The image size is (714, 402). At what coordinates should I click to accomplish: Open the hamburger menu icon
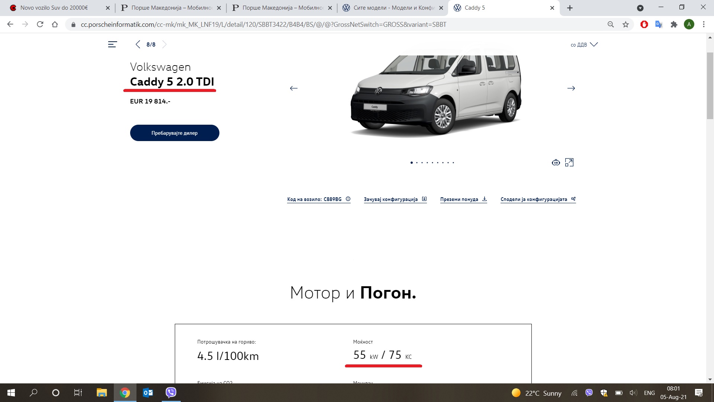point(112,44)
